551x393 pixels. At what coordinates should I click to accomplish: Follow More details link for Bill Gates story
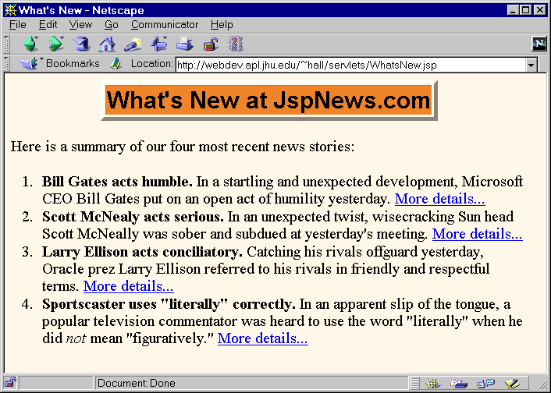pyautogui.click(x=439, y=199)
